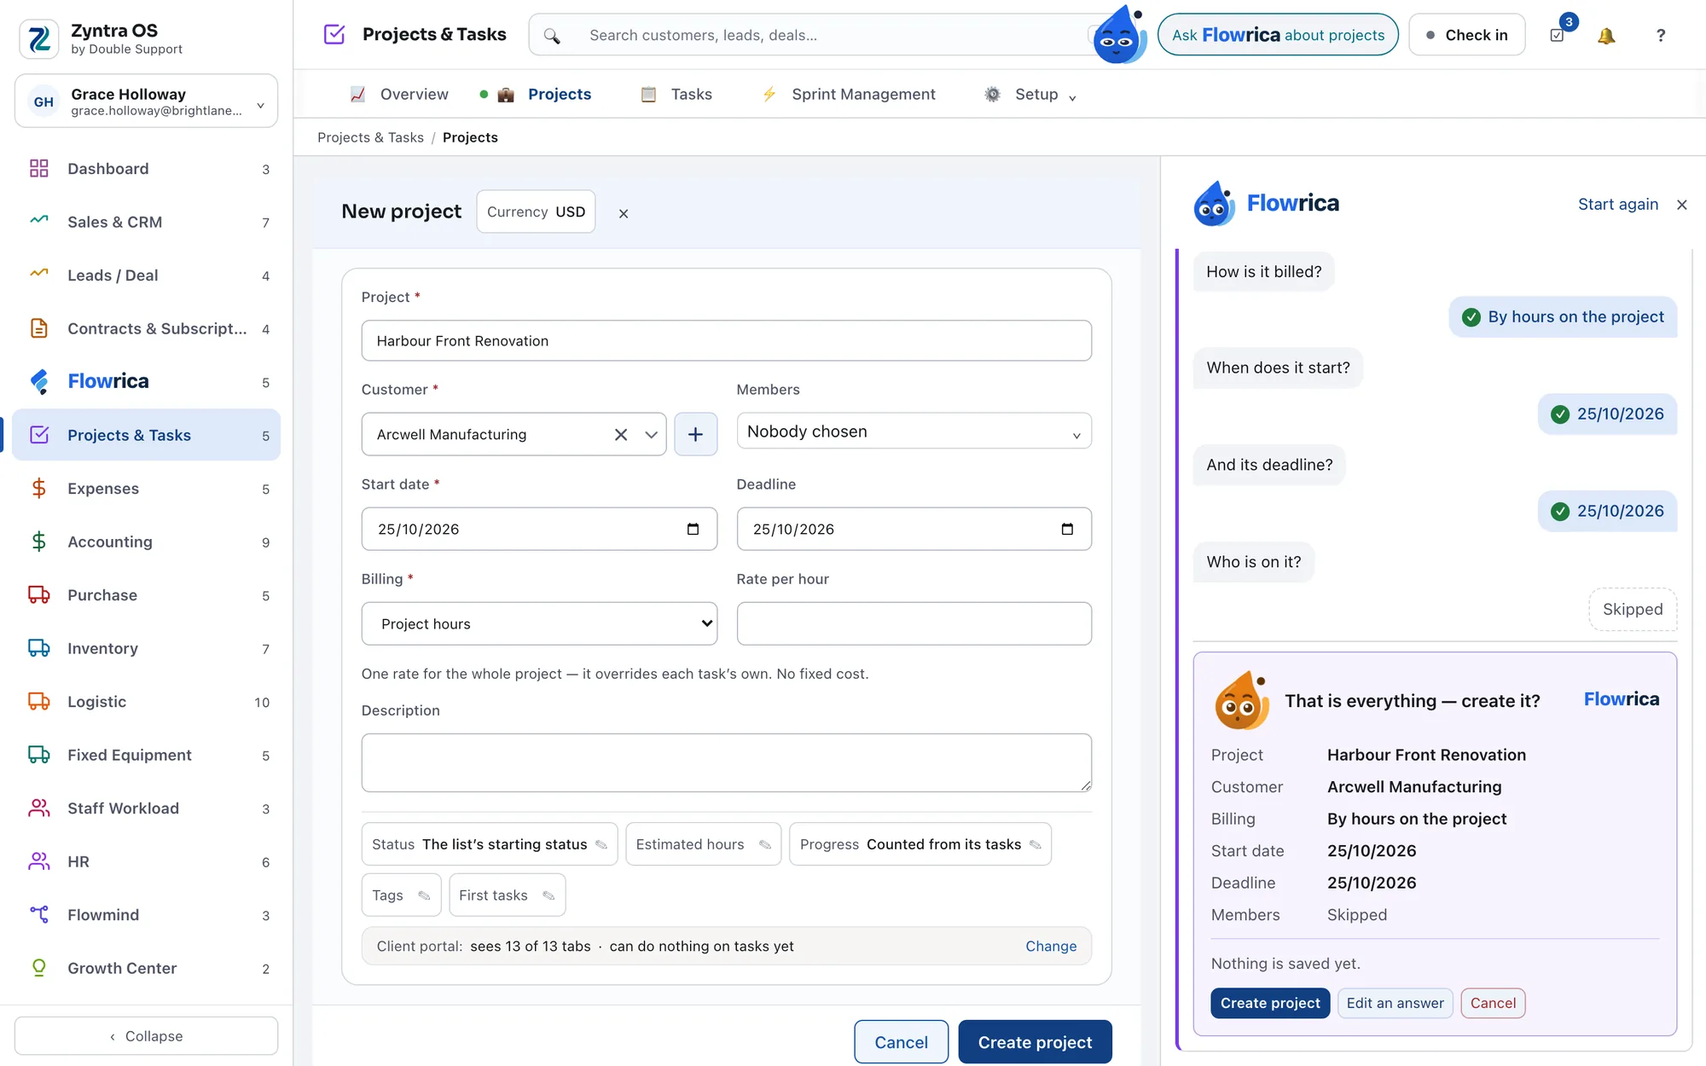Screen dimensions: 1706x1066
Task: Close the Flowrica assistant panel
Action: click(1682, 205)
